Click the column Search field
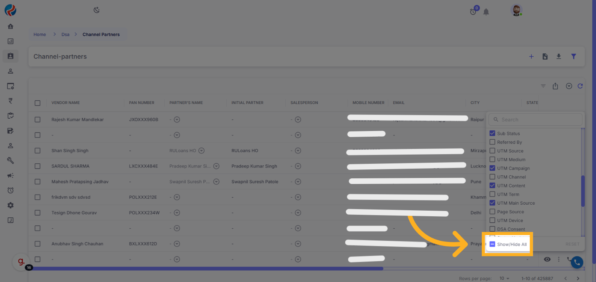596x282 pixels. 535,119
